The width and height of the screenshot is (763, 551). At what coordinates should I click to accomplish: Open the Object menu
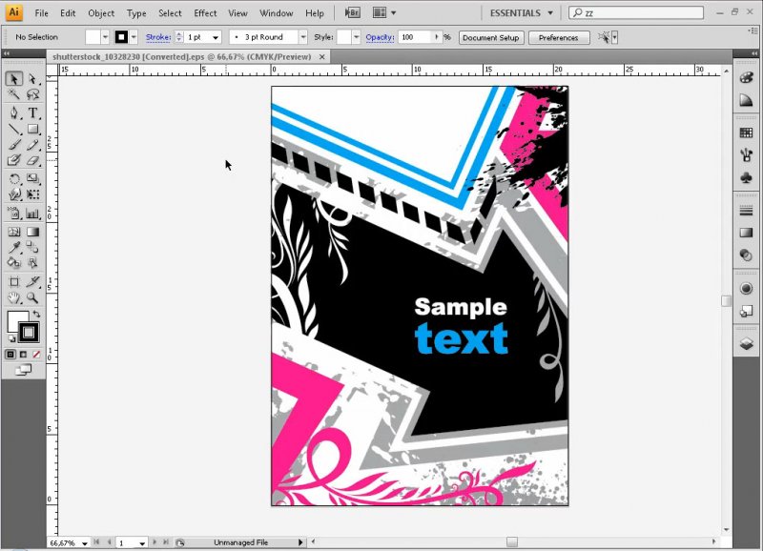(101, 13)
